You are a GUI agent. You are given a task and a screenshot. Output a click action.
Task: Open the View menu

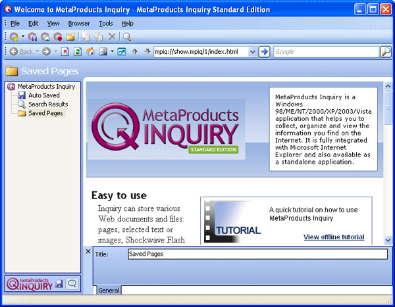pos(53,24)
